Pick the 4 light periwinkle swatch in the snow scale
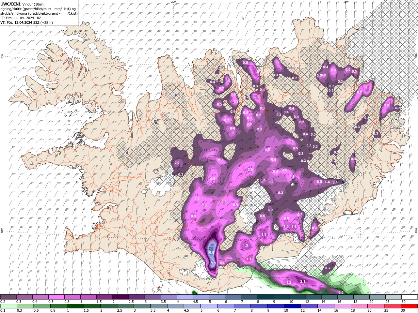Viewport: 418px width, 313px height. click(x=185, y=297)
